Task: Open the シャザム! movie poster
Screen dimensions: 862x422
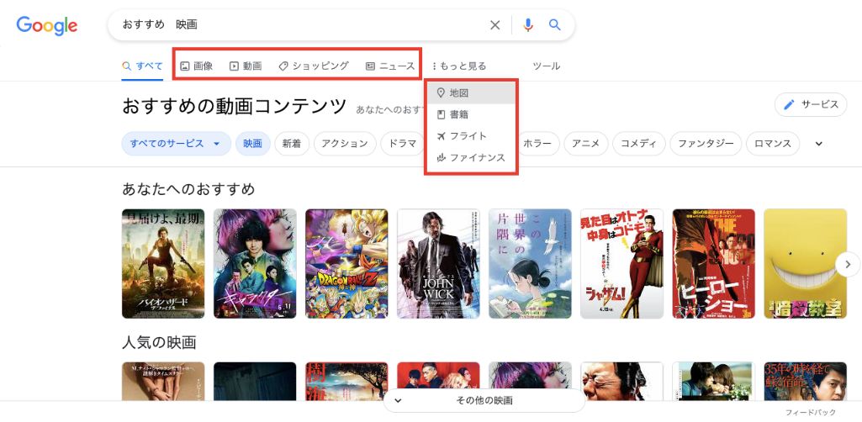Action: coord(622,263)
